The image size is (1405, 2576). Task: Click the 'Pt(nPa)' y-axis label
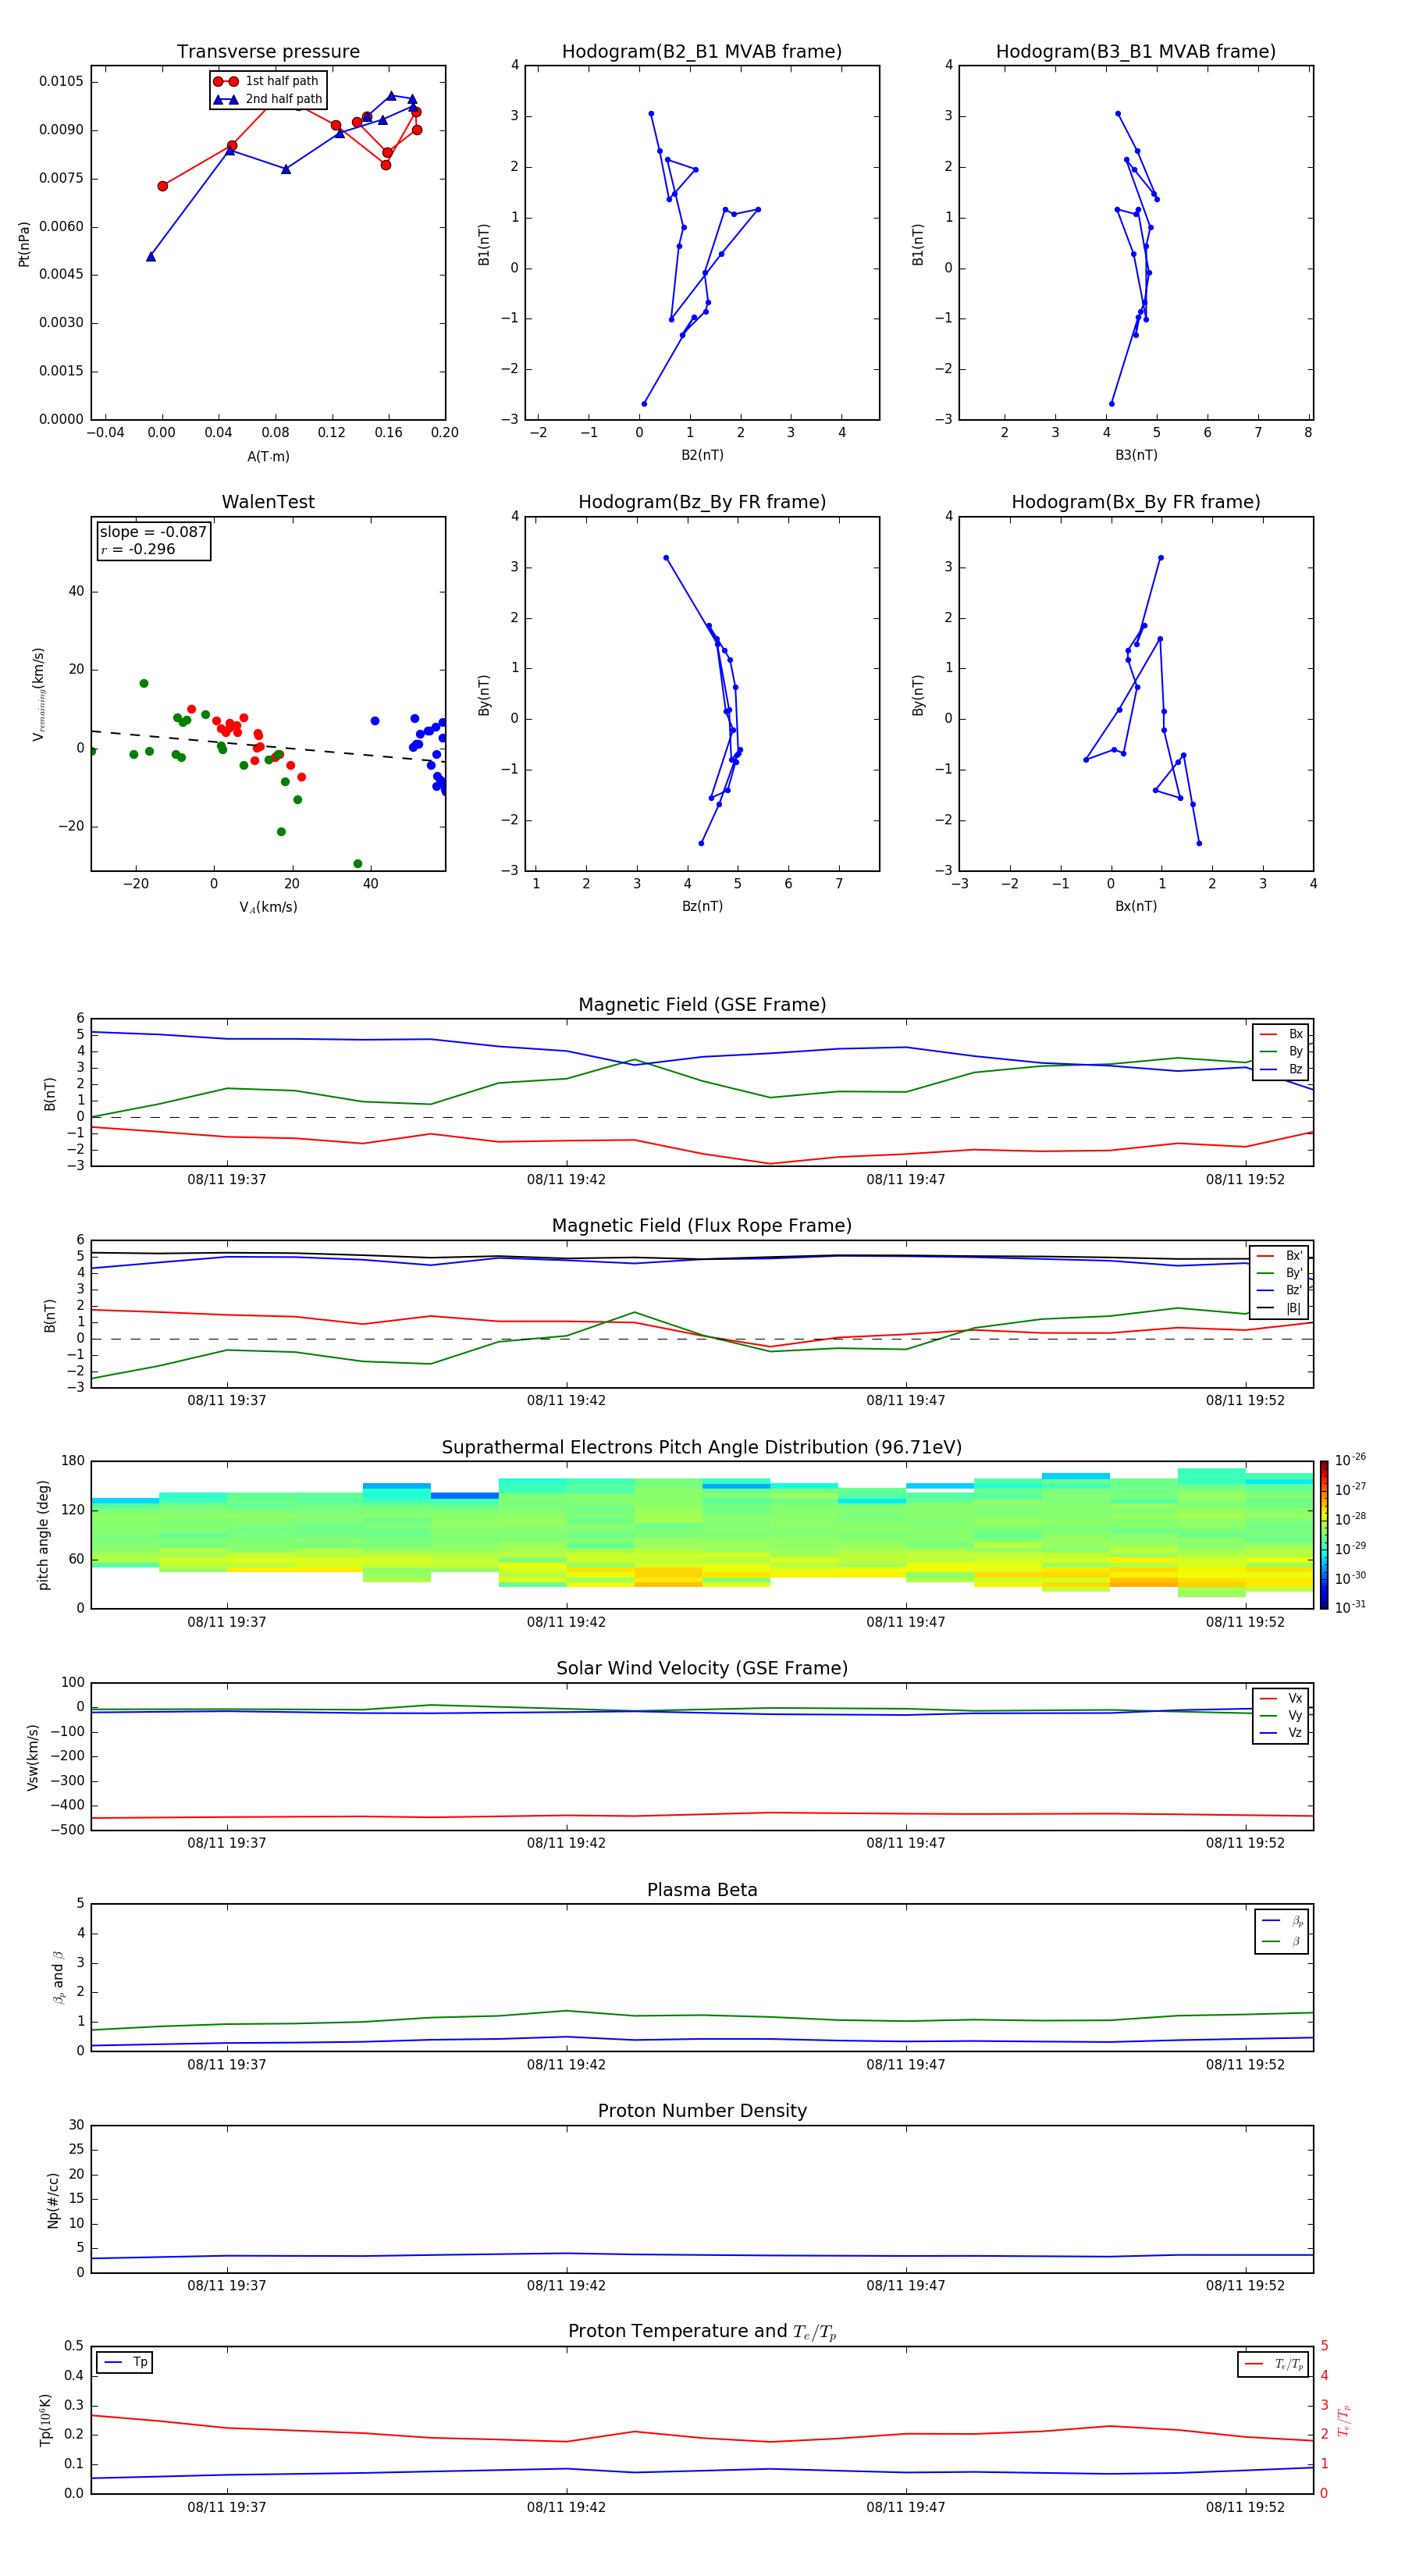(x=24, y=244)
